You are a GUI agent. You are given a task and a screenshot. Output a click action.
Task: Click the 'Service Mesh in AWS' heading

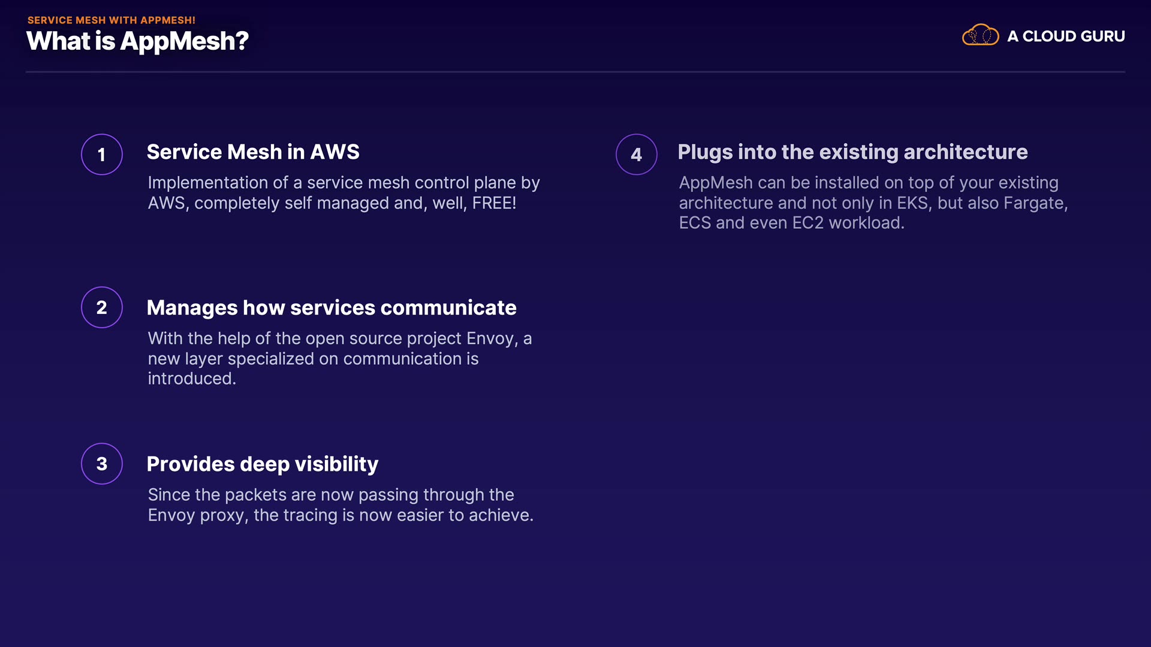[x=253, y=152]
